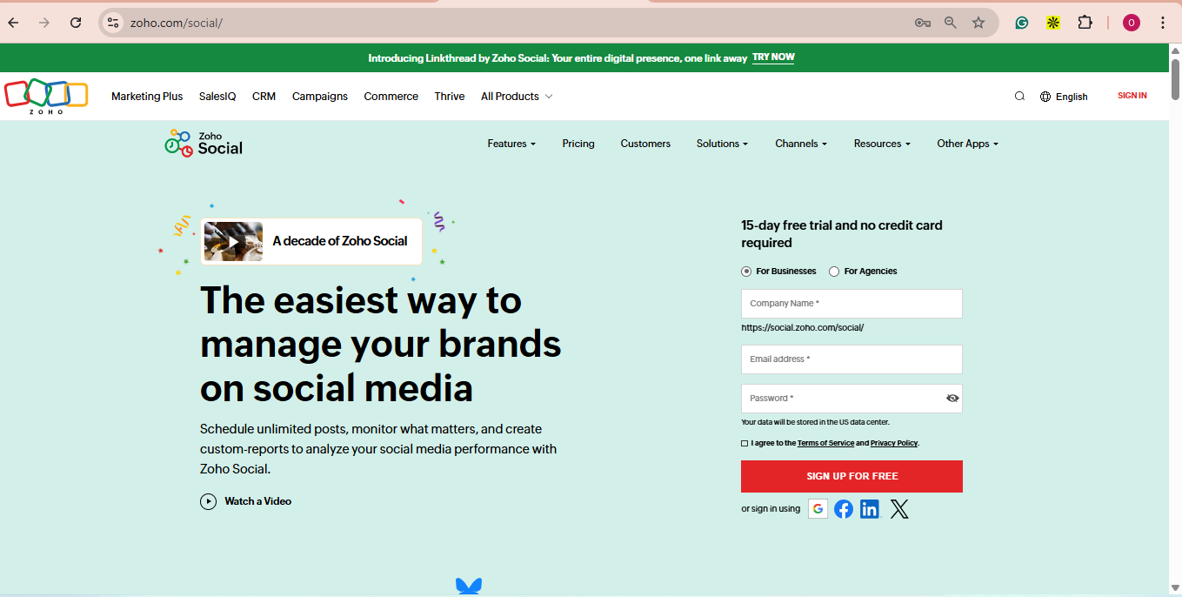Click the password key icon in address bar
The height and width of the screenshot is (597, 1182).
tap(923, 23)
